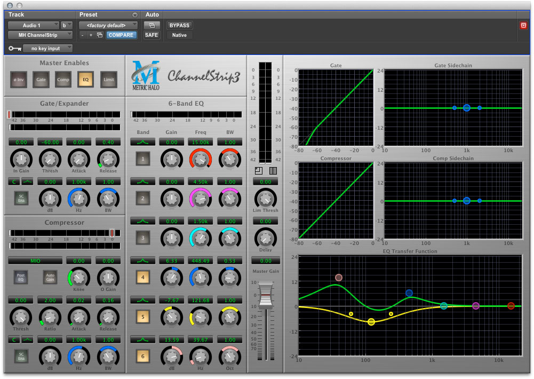Click the left meter view icon below level meter
Image resolution: width=534 pixels, height=379 pixels.
[259, 171]
